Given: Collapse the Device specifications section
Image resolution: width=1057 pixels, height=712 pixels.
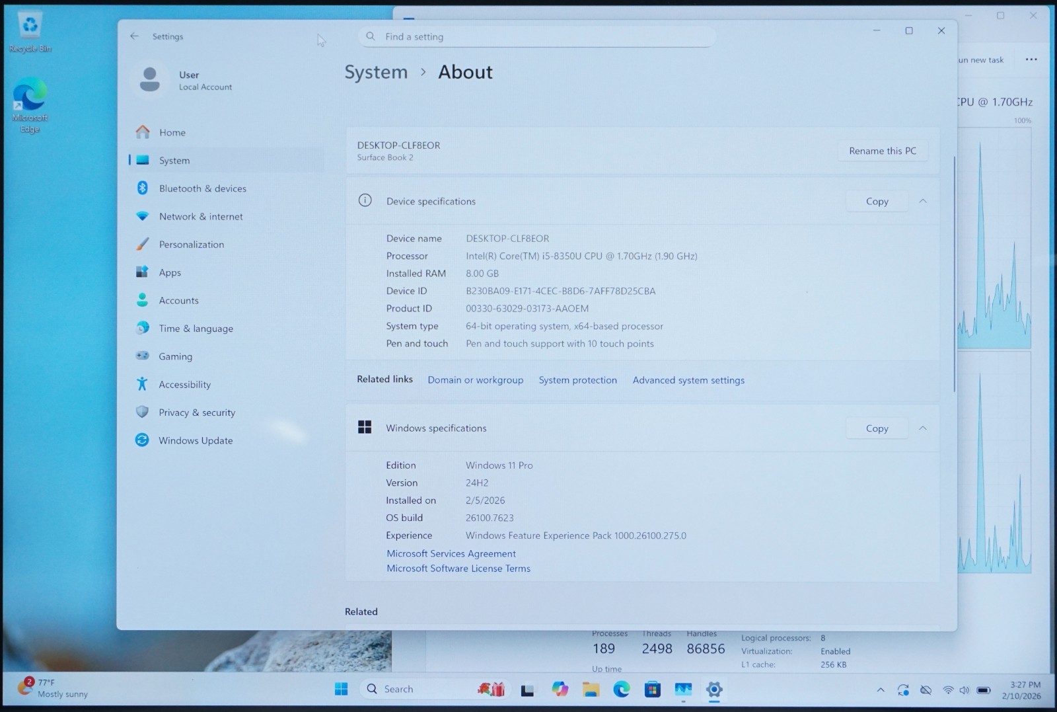Looking at the screenshot, I should [x=923, y=201].
